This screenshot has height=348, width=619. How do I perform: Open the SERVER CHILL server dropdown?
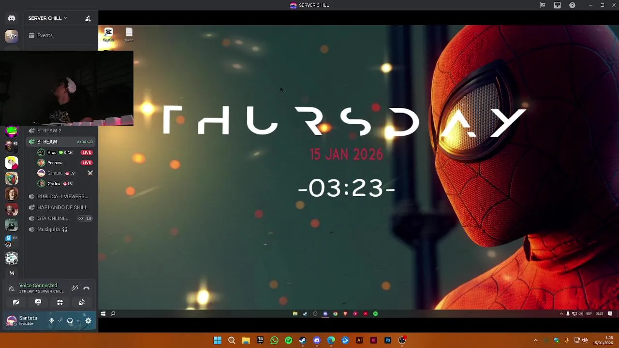pos(47,18)
